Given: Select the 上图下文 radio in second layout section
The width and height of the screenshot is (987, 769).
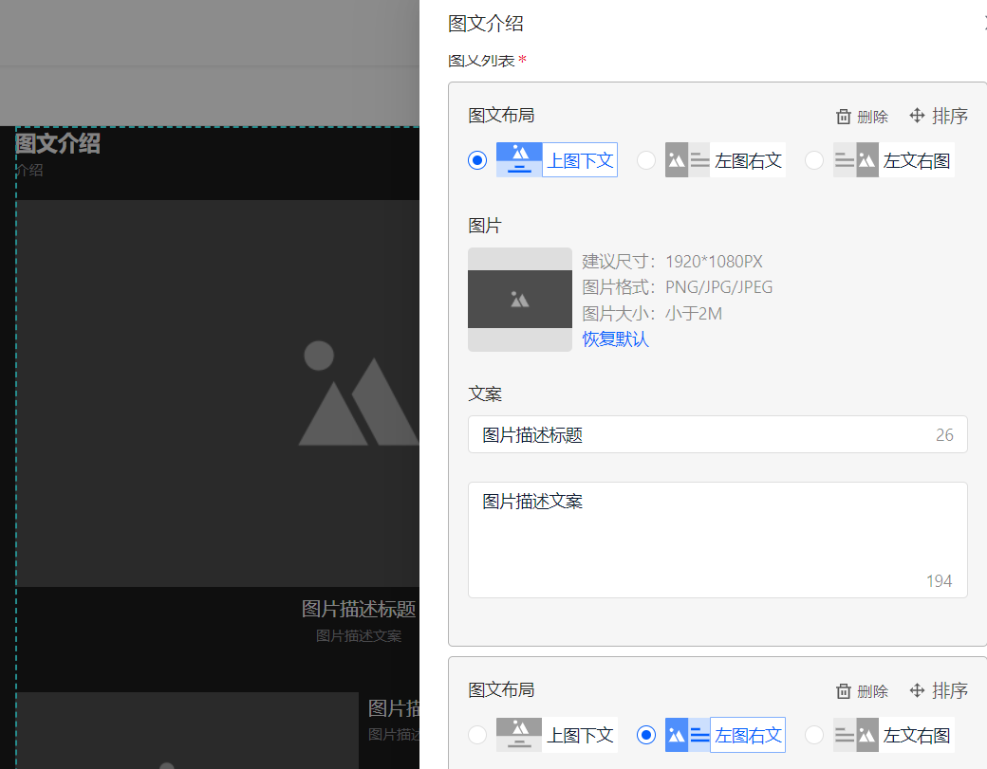Looking at the screenshot, I should (476, 734).
